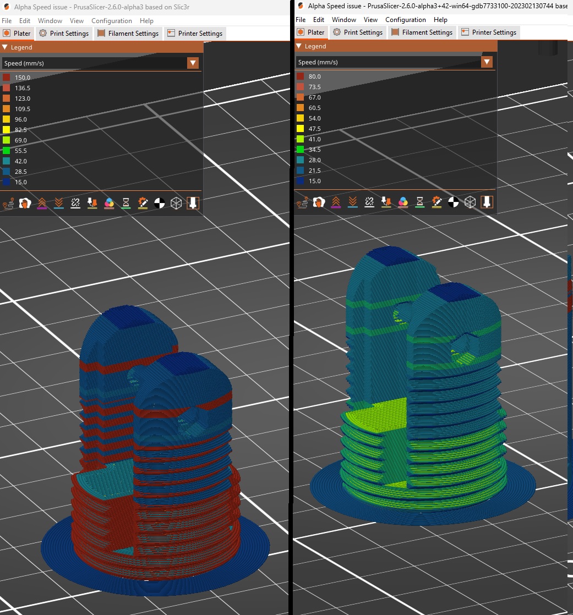Toggle Color changes circles icon in left window
Viewport: 573px width, 615px height.
109,203
